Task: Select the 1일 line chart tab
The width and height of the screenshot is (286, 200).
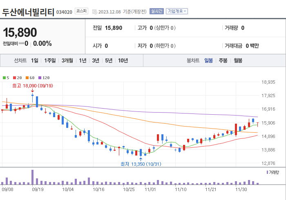Action: (x=34, y=60)
